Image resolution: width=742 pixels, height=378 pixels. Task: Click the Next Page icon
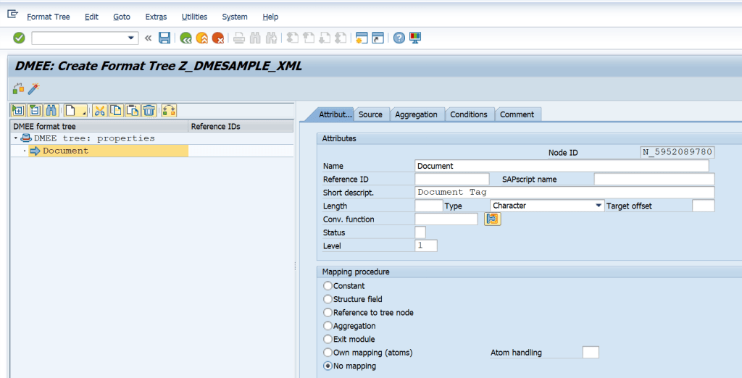click(325, 38)
